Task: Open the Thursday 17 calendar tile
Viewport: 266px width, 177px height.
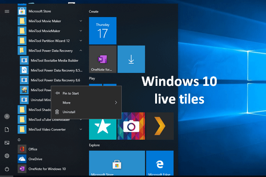Action: tap(103, 31)
